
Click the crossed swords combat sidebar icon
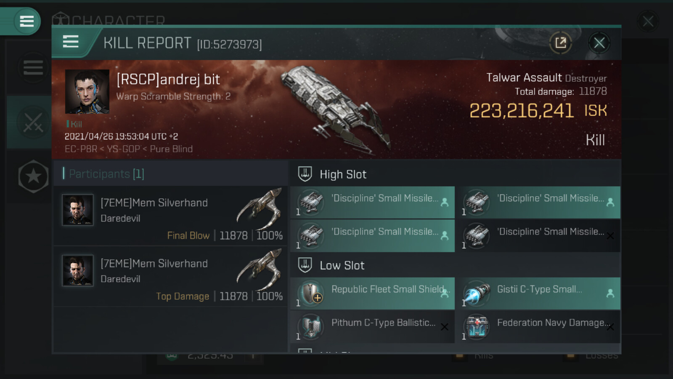point(33,123)
